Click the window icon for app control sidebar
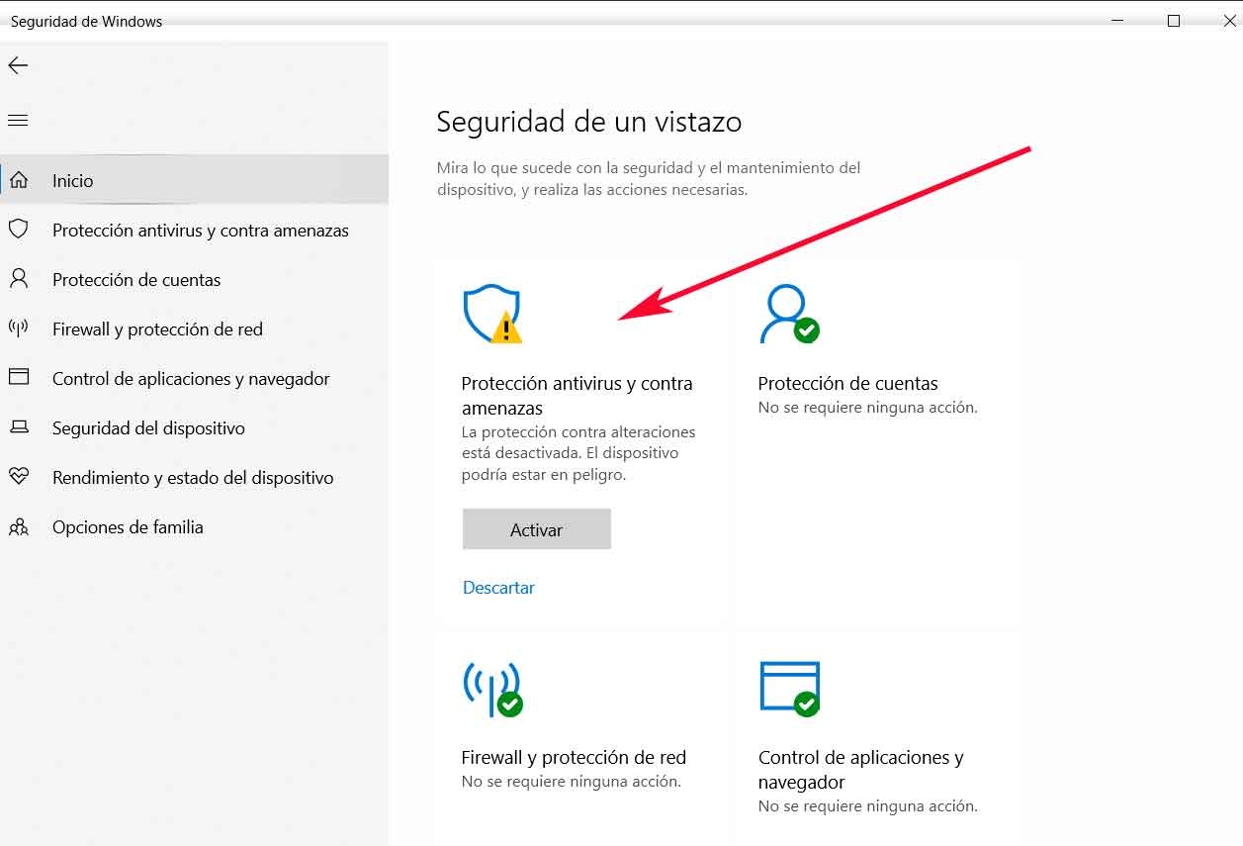Screen dimensions: 1243x846 point(18,378)
